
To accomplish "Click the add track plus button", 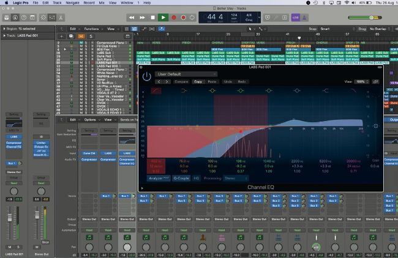I will (x=61, y=36).
